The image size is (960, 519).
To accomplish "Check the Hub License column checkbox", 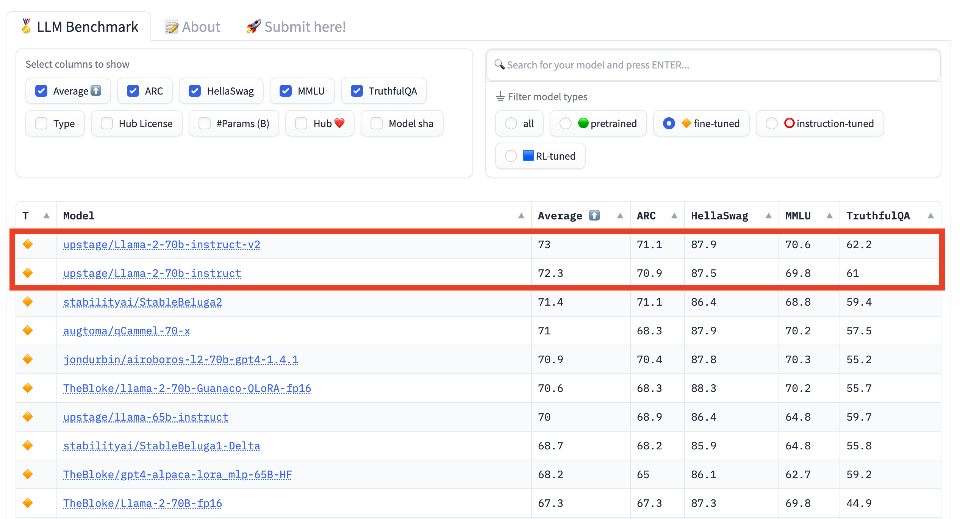I will [x=107, y=123].
